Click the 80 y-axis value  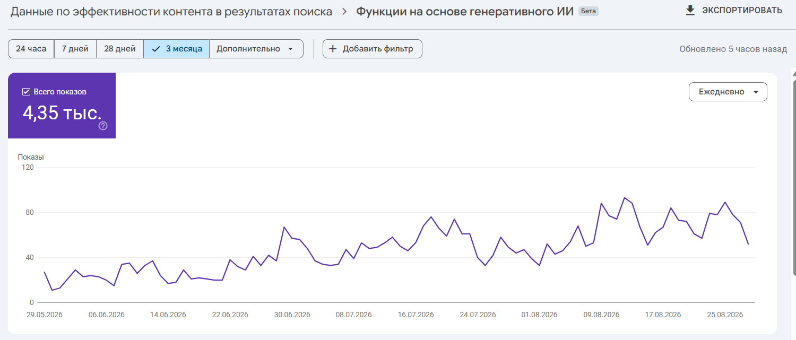(x=30, y=212)
